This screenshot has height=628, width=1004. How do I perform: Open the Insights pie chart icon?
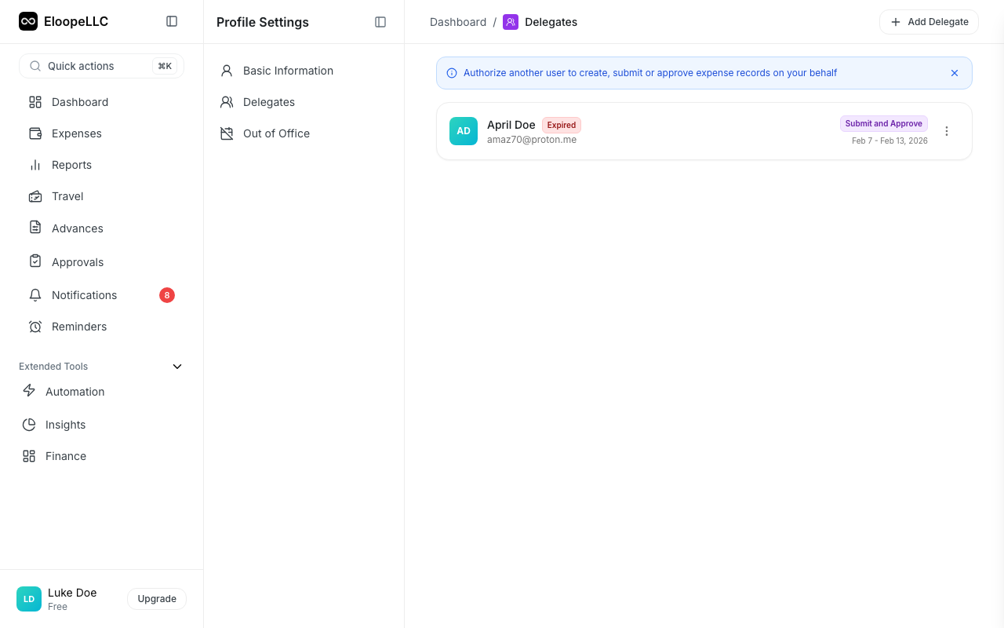(x=29, y=425)
